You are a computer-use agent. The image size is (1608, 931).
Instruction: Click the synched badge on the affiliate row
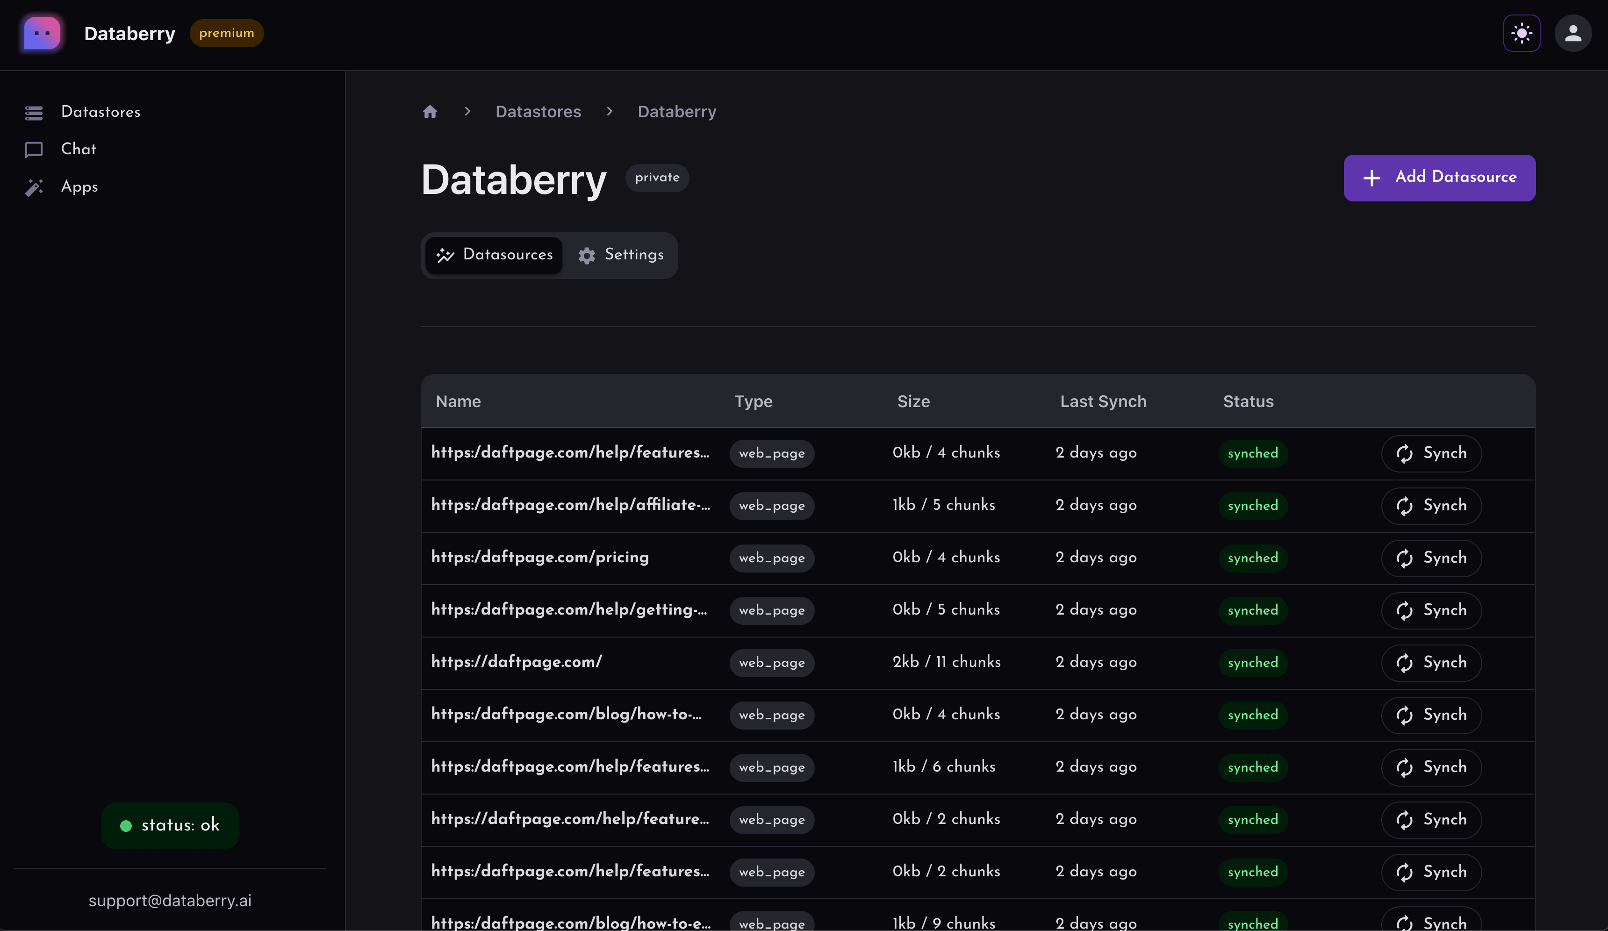[x=1252, y=505]
